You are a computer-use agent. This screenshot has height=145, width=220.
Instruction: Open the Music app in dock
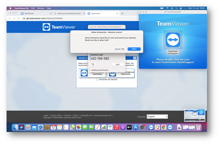[x=117, y=127]
